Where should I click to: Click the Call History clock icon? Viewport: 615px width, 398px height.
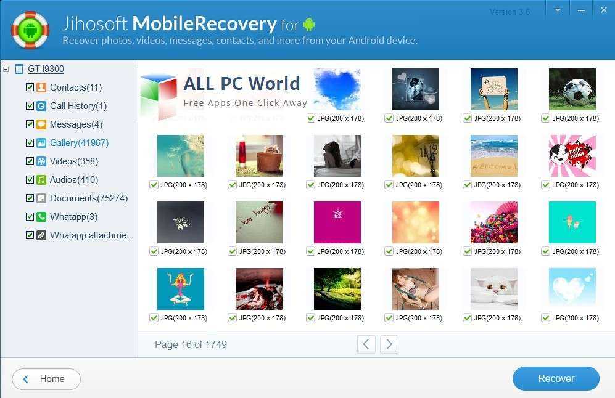(x=41, y=106)
